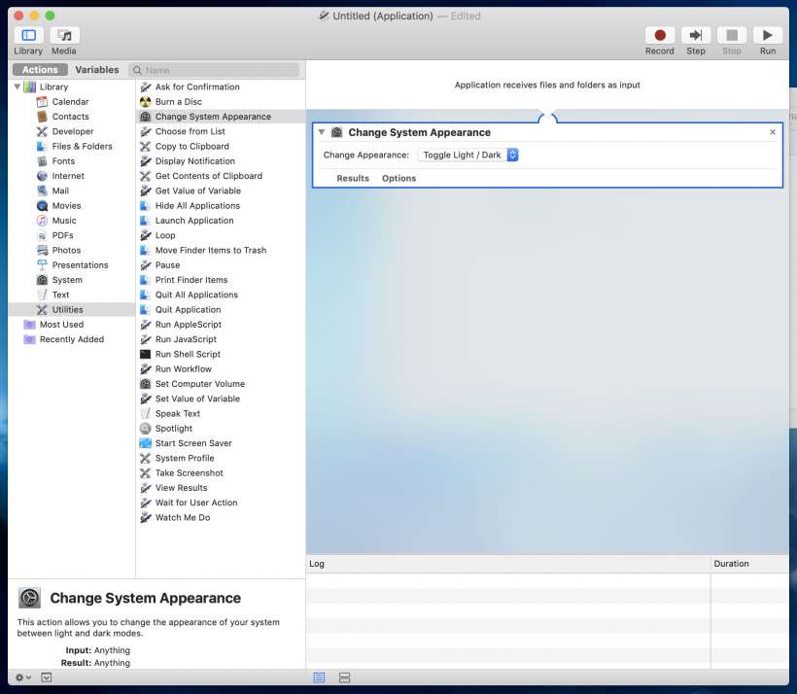
Task: Toggle the description pane visibility icon
Action: (x=47, y=677)
